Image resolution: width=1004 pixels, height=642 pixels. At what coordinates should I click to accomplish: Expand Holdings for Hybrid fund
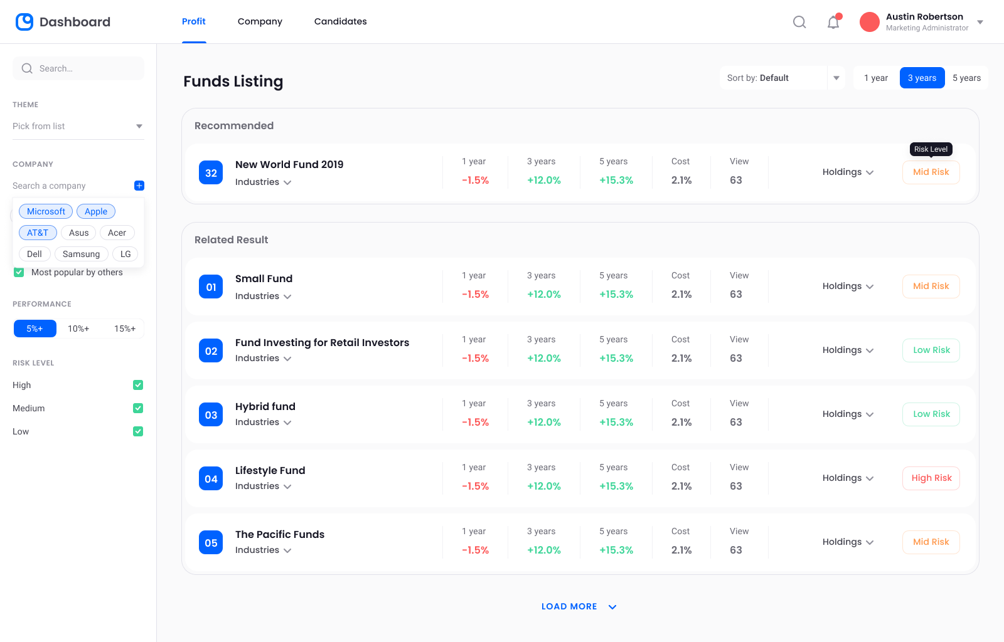pyautogui.click(x=848, y=414)
